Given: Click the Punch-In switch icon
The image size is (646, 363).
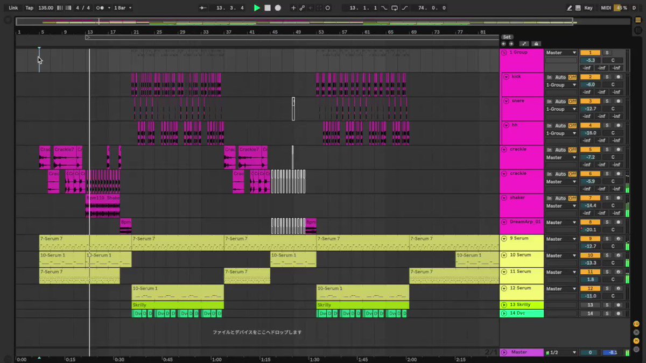Looking at the screenshot, I should coord(384,8).
